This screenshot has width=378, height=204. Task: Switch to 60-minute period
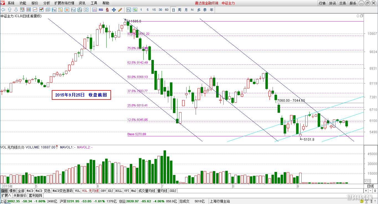point(167,10)
